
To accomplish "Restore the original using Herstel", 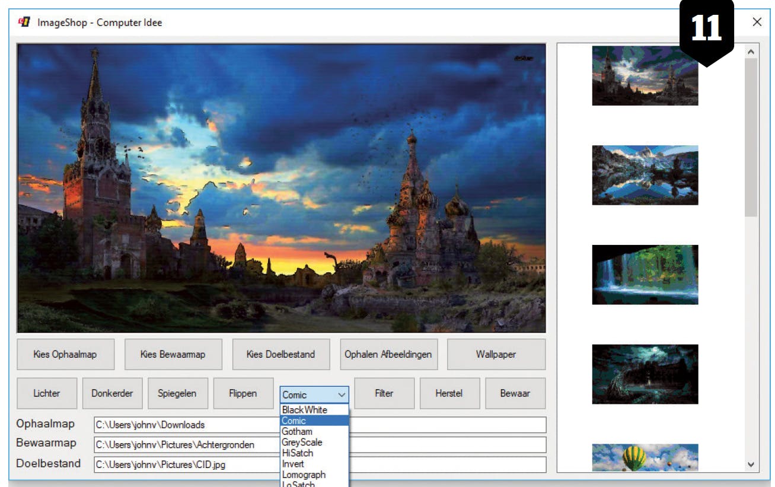I will (449, 393).
